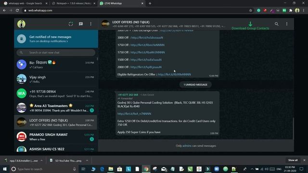Open the WhatsApp Status icon

tap(71, 24)
